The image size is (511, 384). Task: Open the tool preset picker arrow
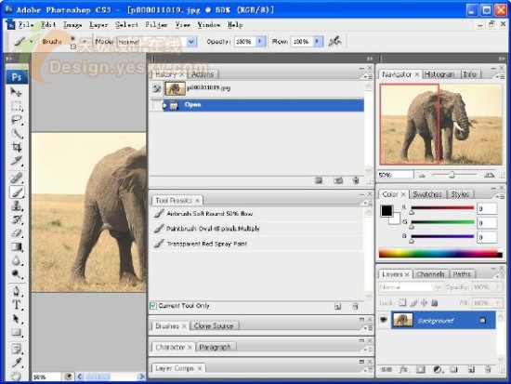point(32,42)
